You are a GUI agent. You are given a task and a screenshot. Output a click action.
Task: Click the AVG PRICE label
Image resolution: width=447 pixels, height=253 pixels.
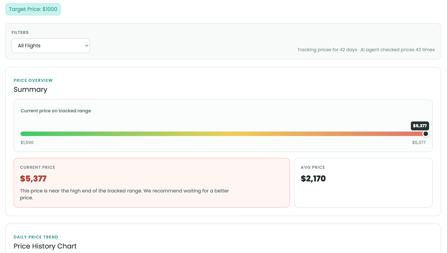pyautogui.click(x=313, y=167)
